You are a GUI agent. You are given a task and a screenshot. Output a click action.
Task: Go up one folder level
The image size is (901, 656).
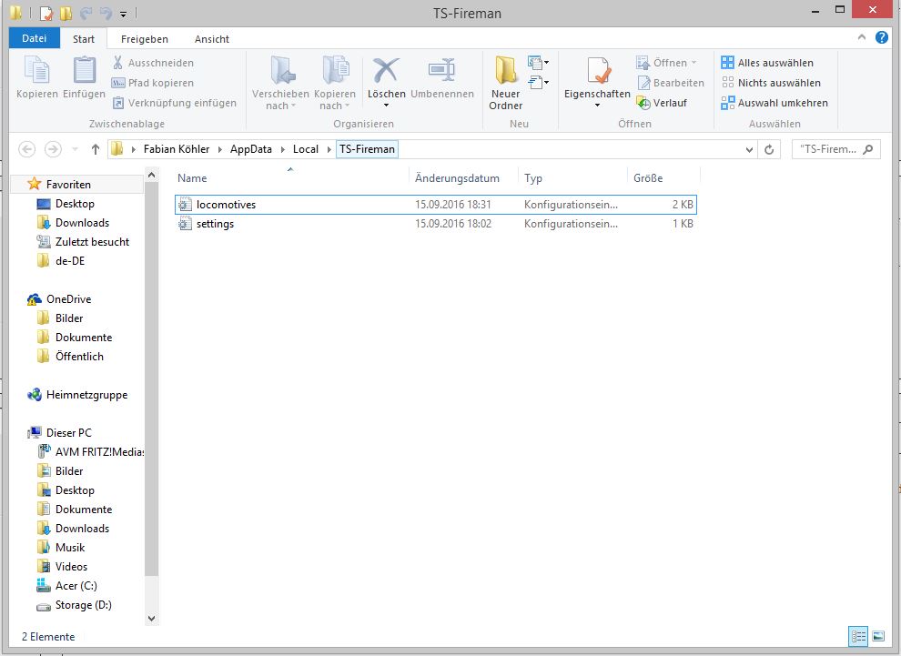[x=96, y=149]
